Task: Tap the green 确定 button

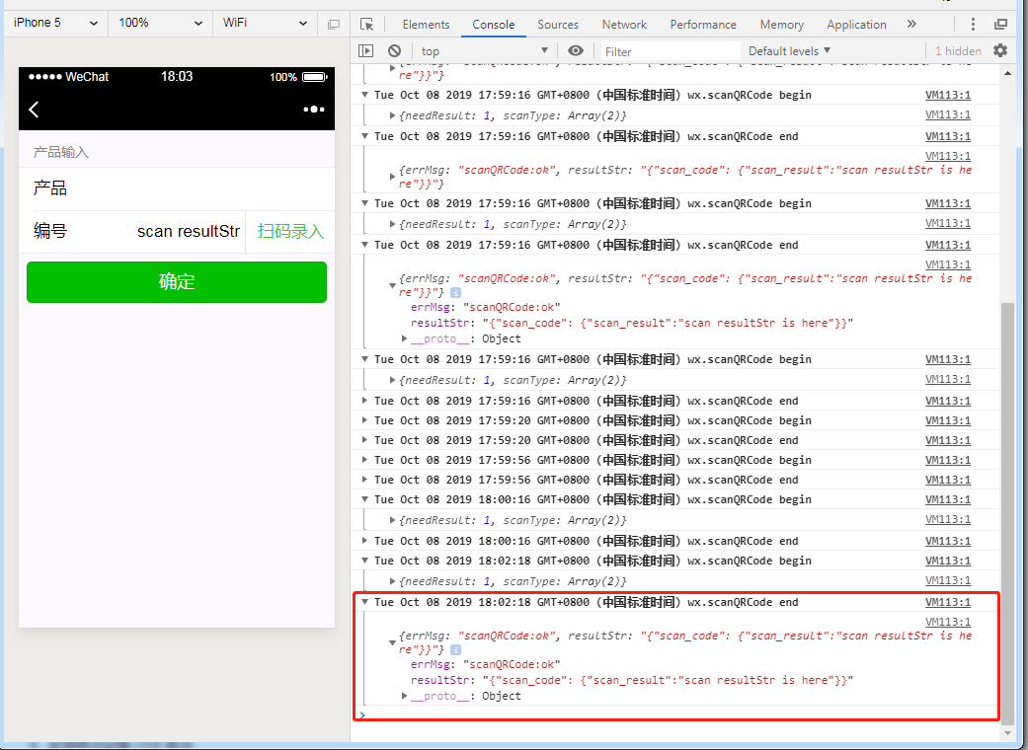Action: [177, 282]
